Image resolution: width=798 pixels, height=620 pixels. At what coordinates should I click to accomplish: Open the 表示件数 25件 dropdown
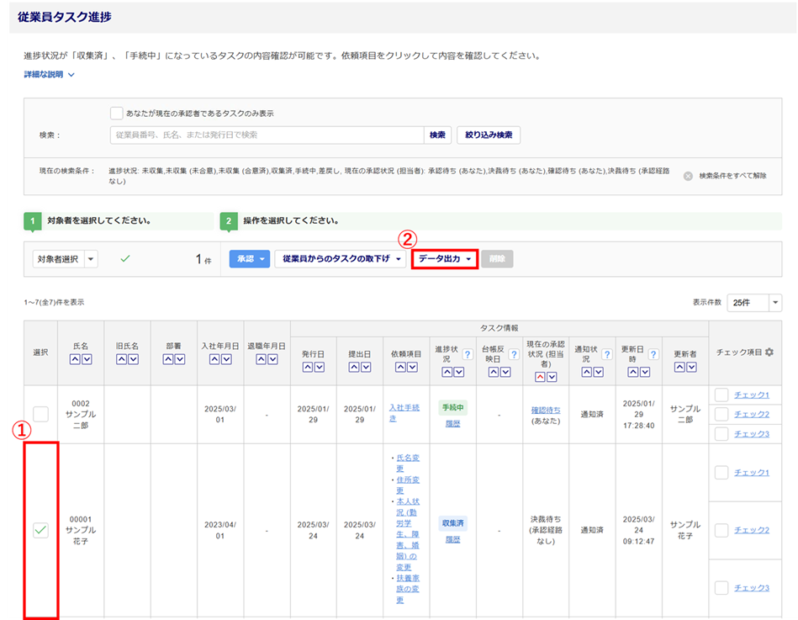(x=754, y=302)
